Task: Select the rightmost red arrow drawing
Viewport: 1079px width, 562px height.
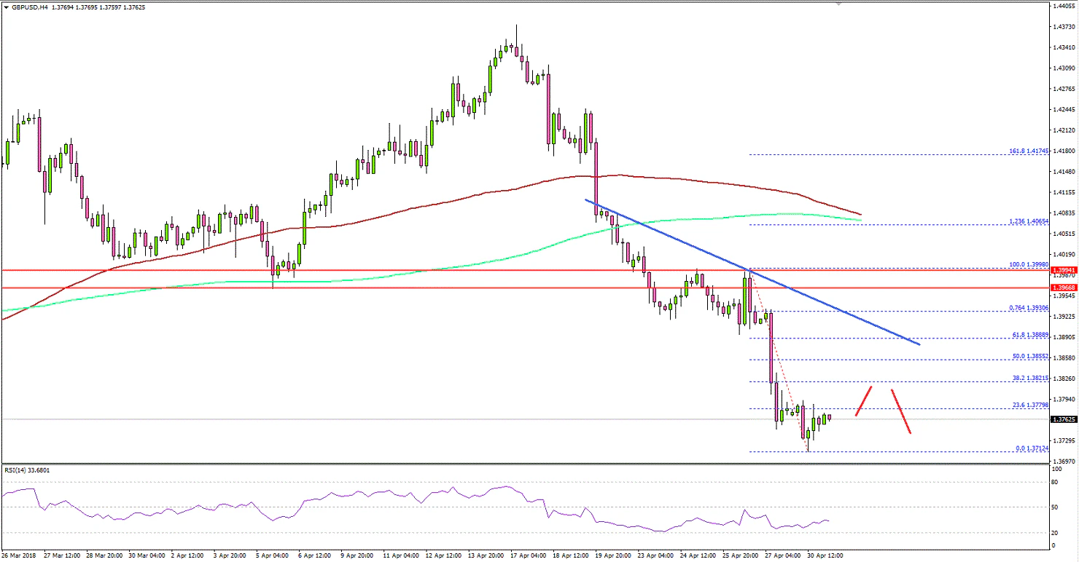Action: [900, 410]
